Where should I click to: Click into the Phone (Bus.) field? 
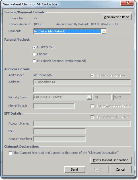pos(54,106)
